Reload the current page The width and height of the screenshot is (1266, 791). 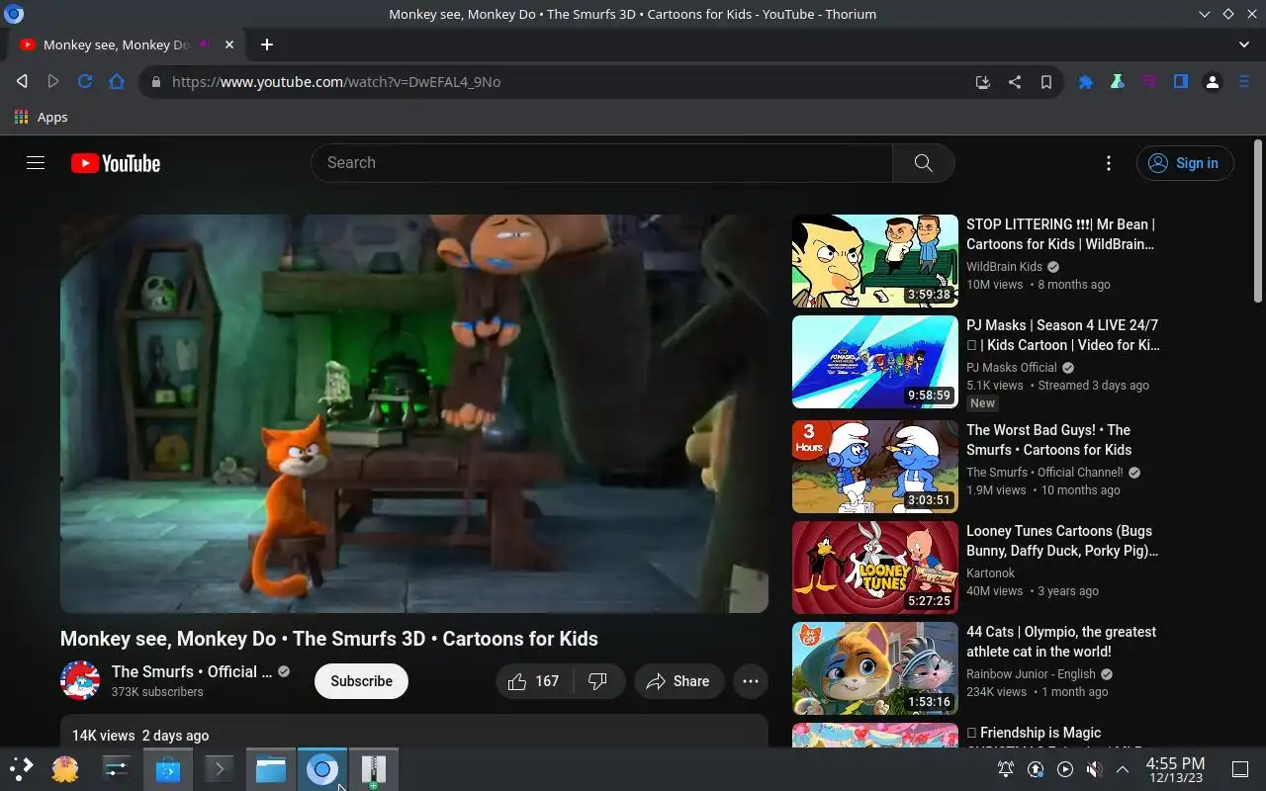coord(85,82)
